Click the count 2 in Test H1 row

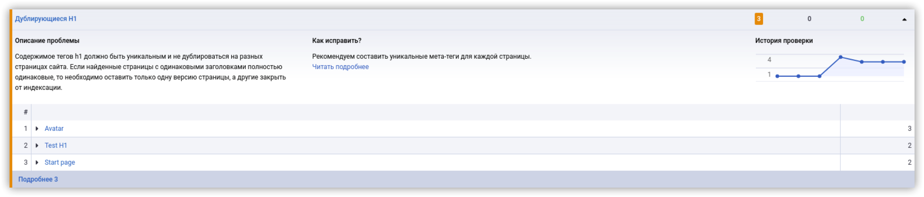click(x=909, y=145)
